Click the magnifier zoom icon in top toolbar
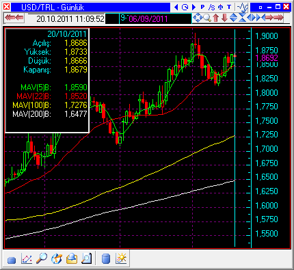Image resolution: width=294 pixels, height=270 pixels. 207,18
